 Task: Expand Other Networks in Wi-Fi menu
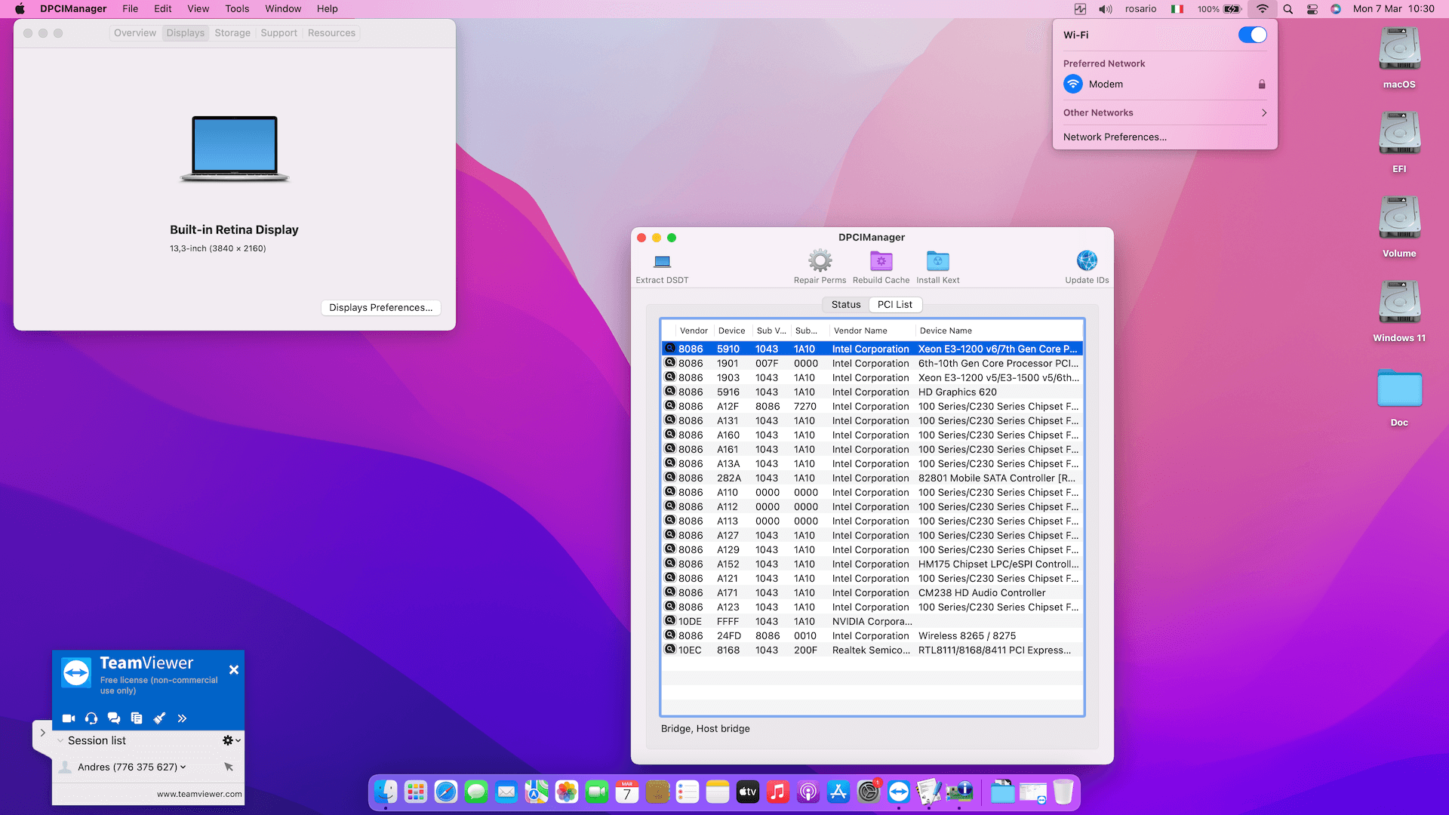coord(1164,112)
